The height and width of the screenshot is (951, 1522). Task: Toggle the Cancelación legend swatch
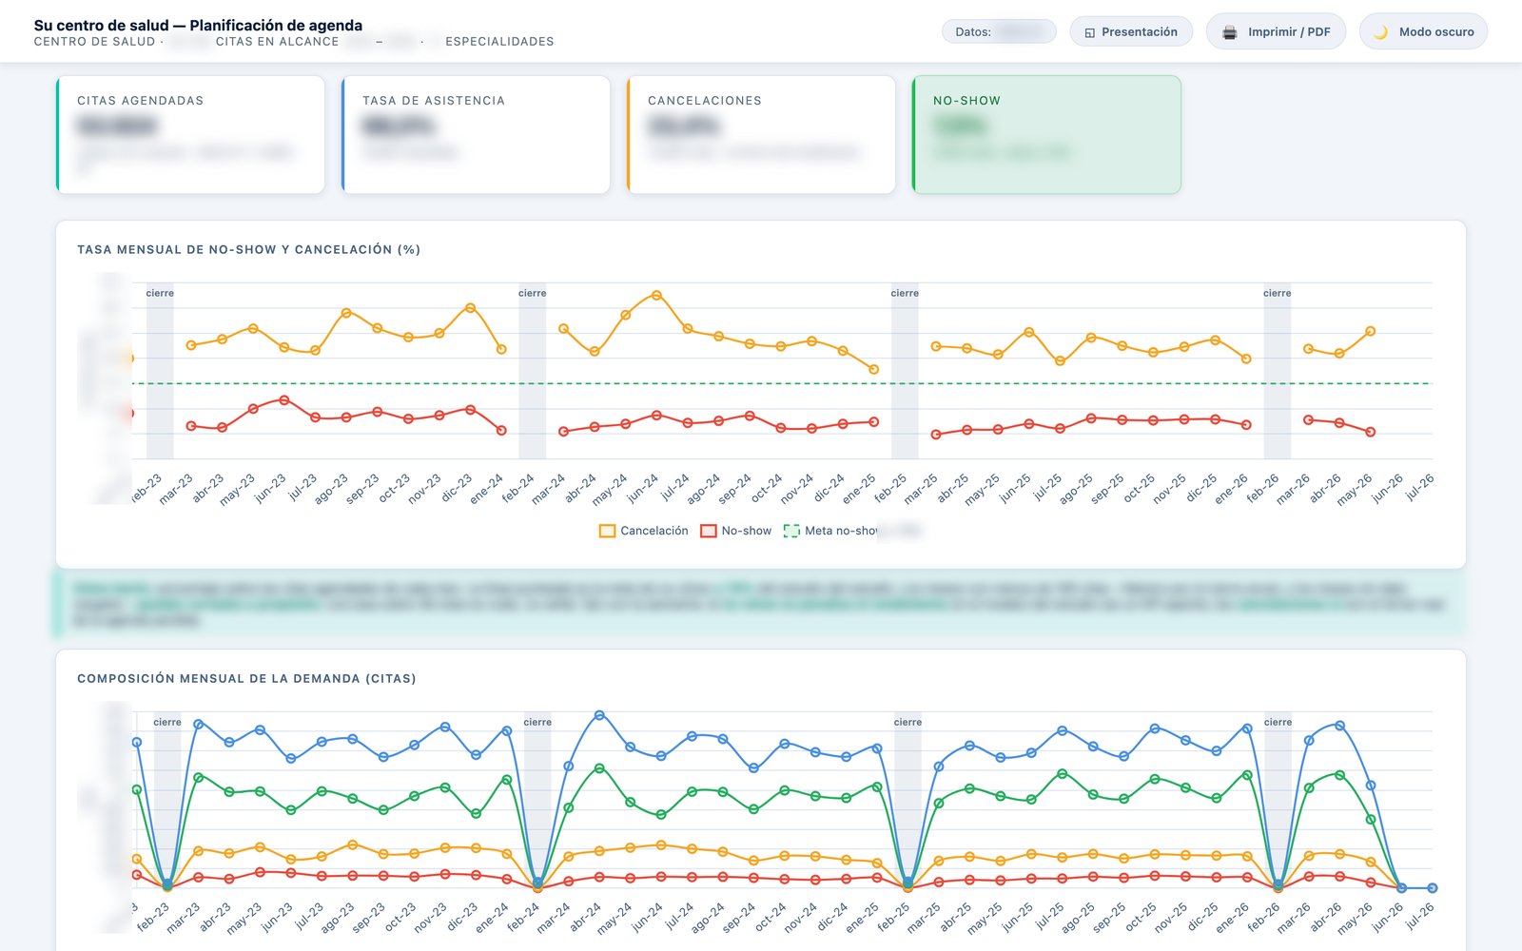click(607, 531)
